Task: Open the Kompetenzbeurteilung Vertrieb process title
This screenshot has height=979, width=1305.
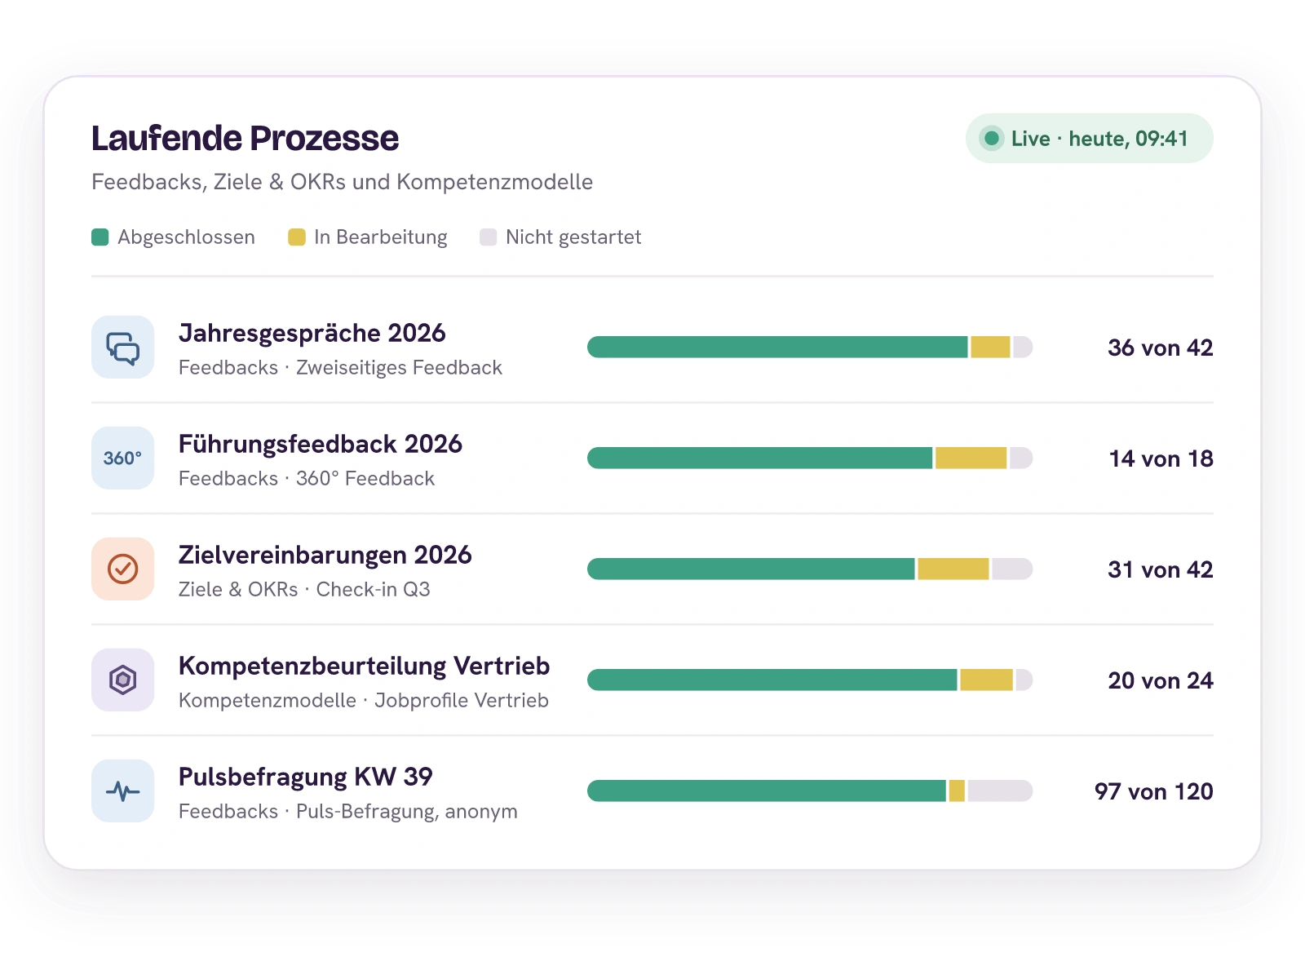Action: pos(364,666)
